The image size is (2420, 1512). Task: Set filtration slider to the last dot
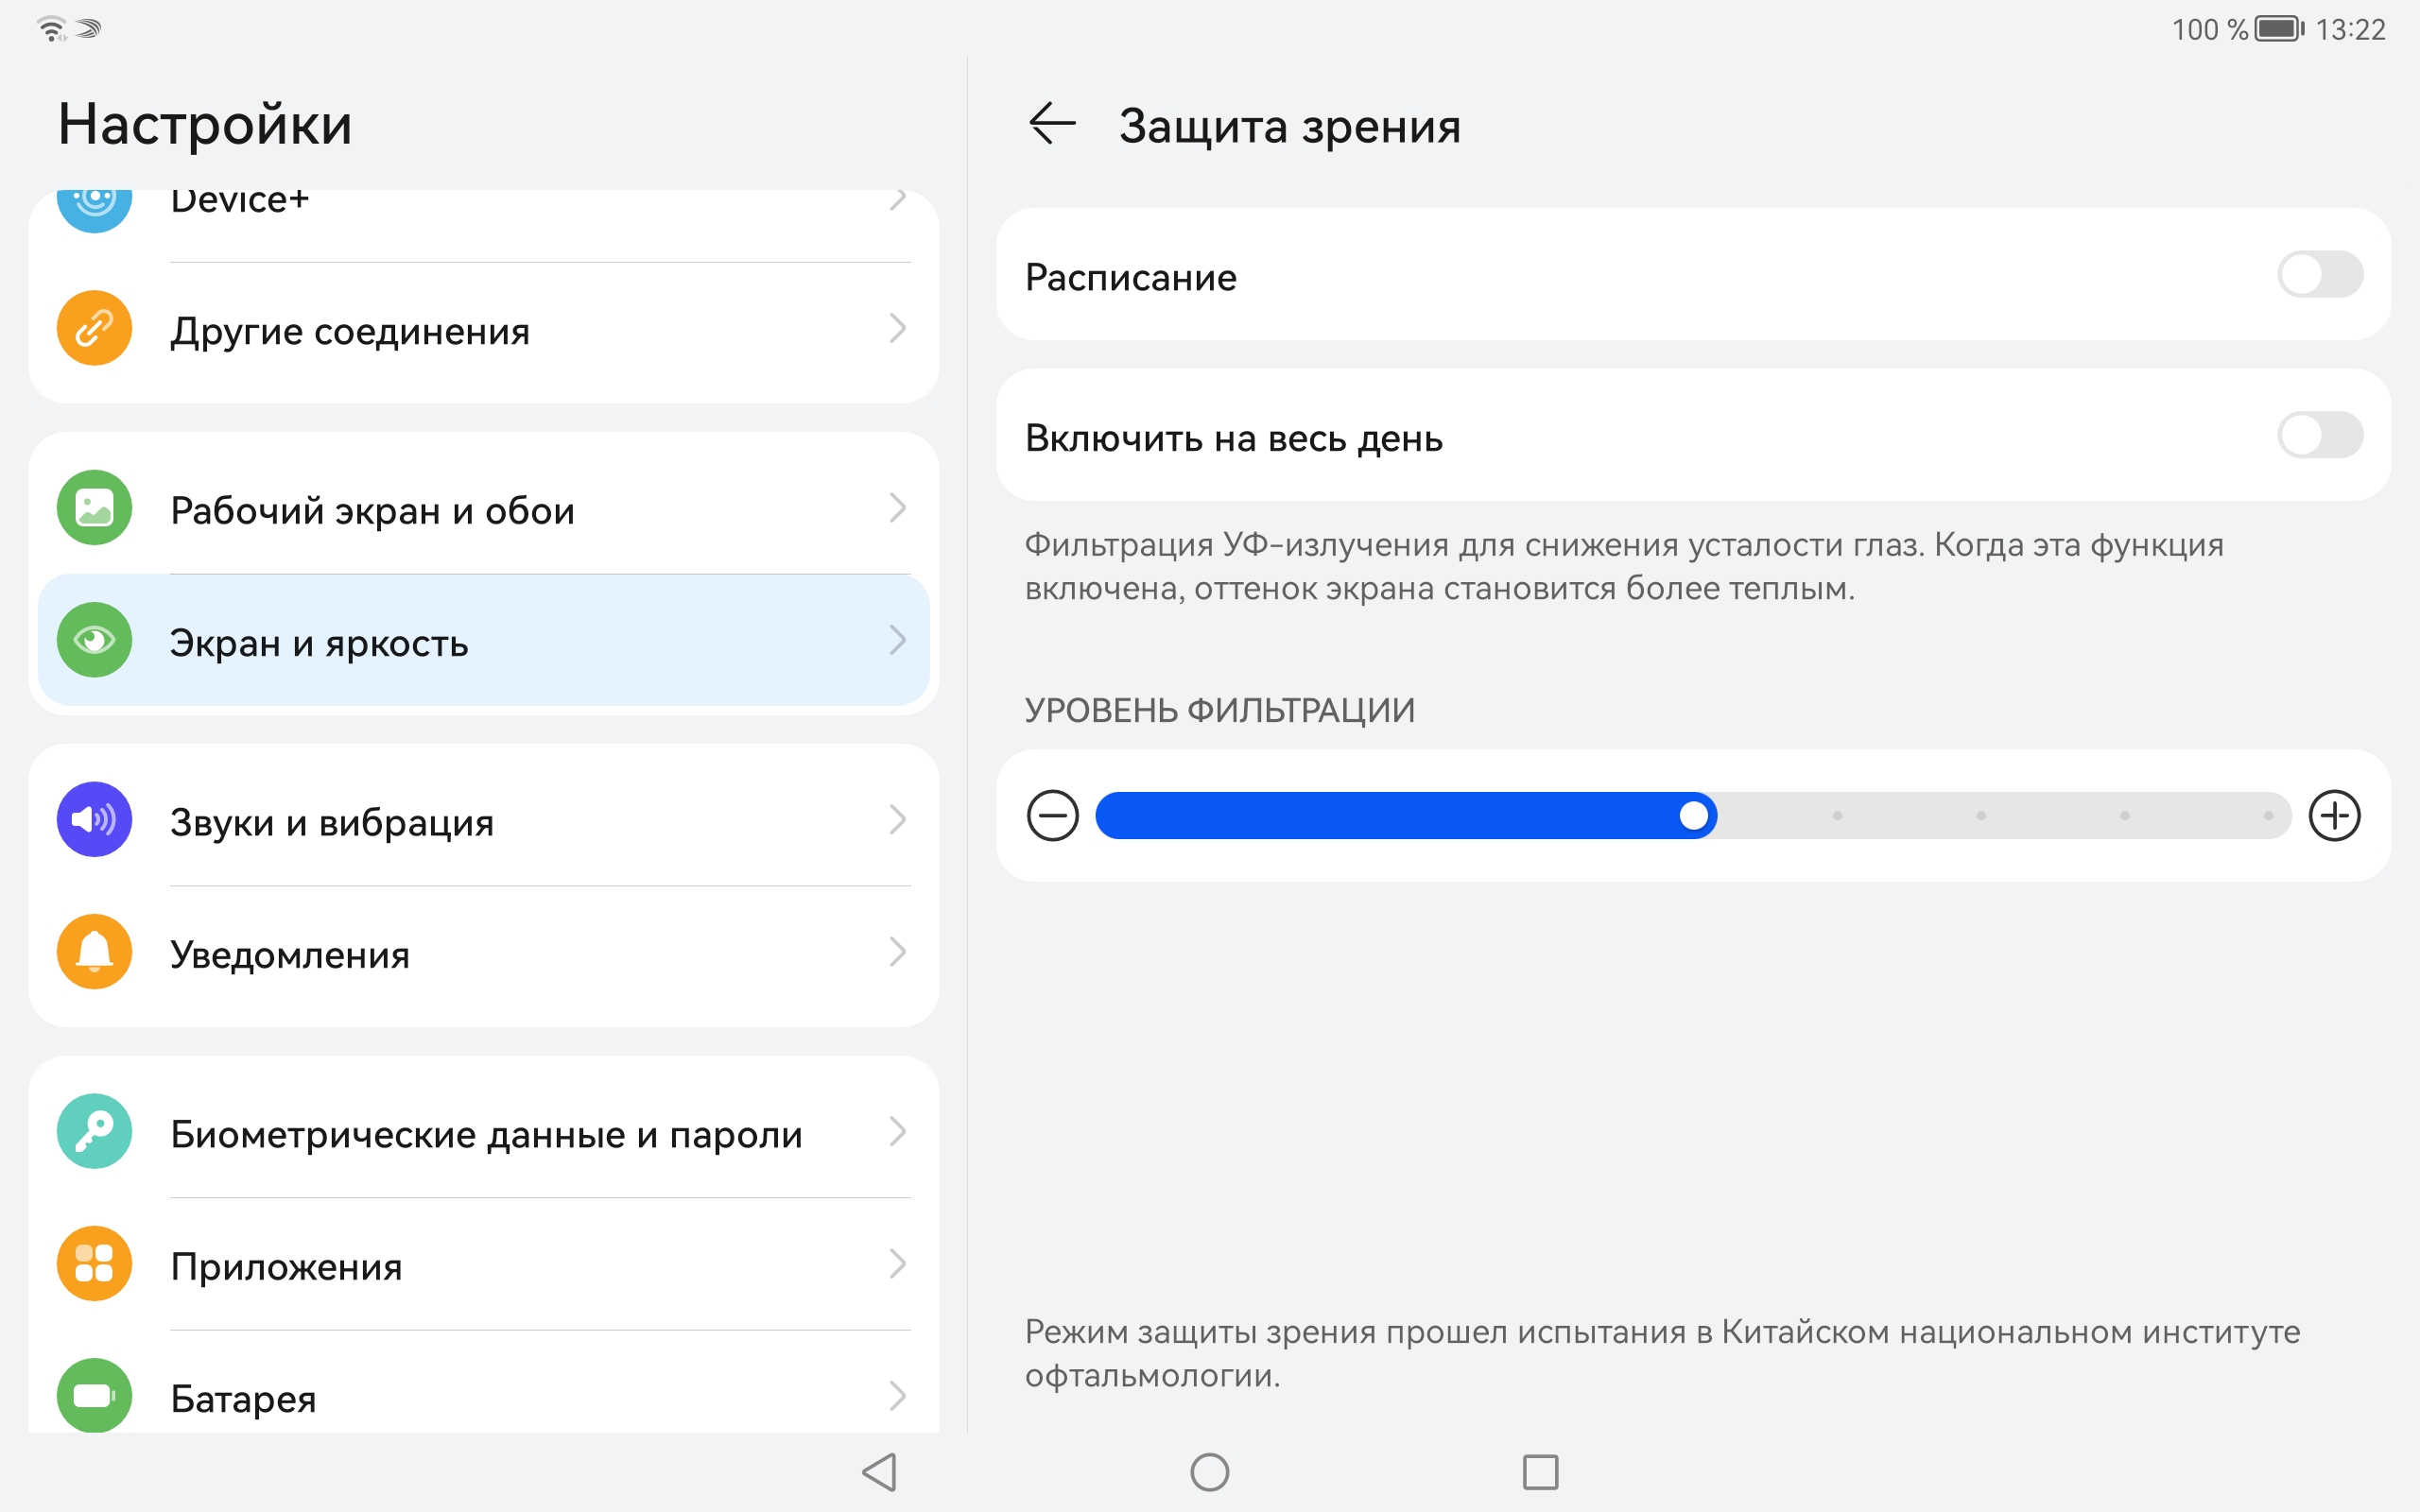coord(2268,816)
